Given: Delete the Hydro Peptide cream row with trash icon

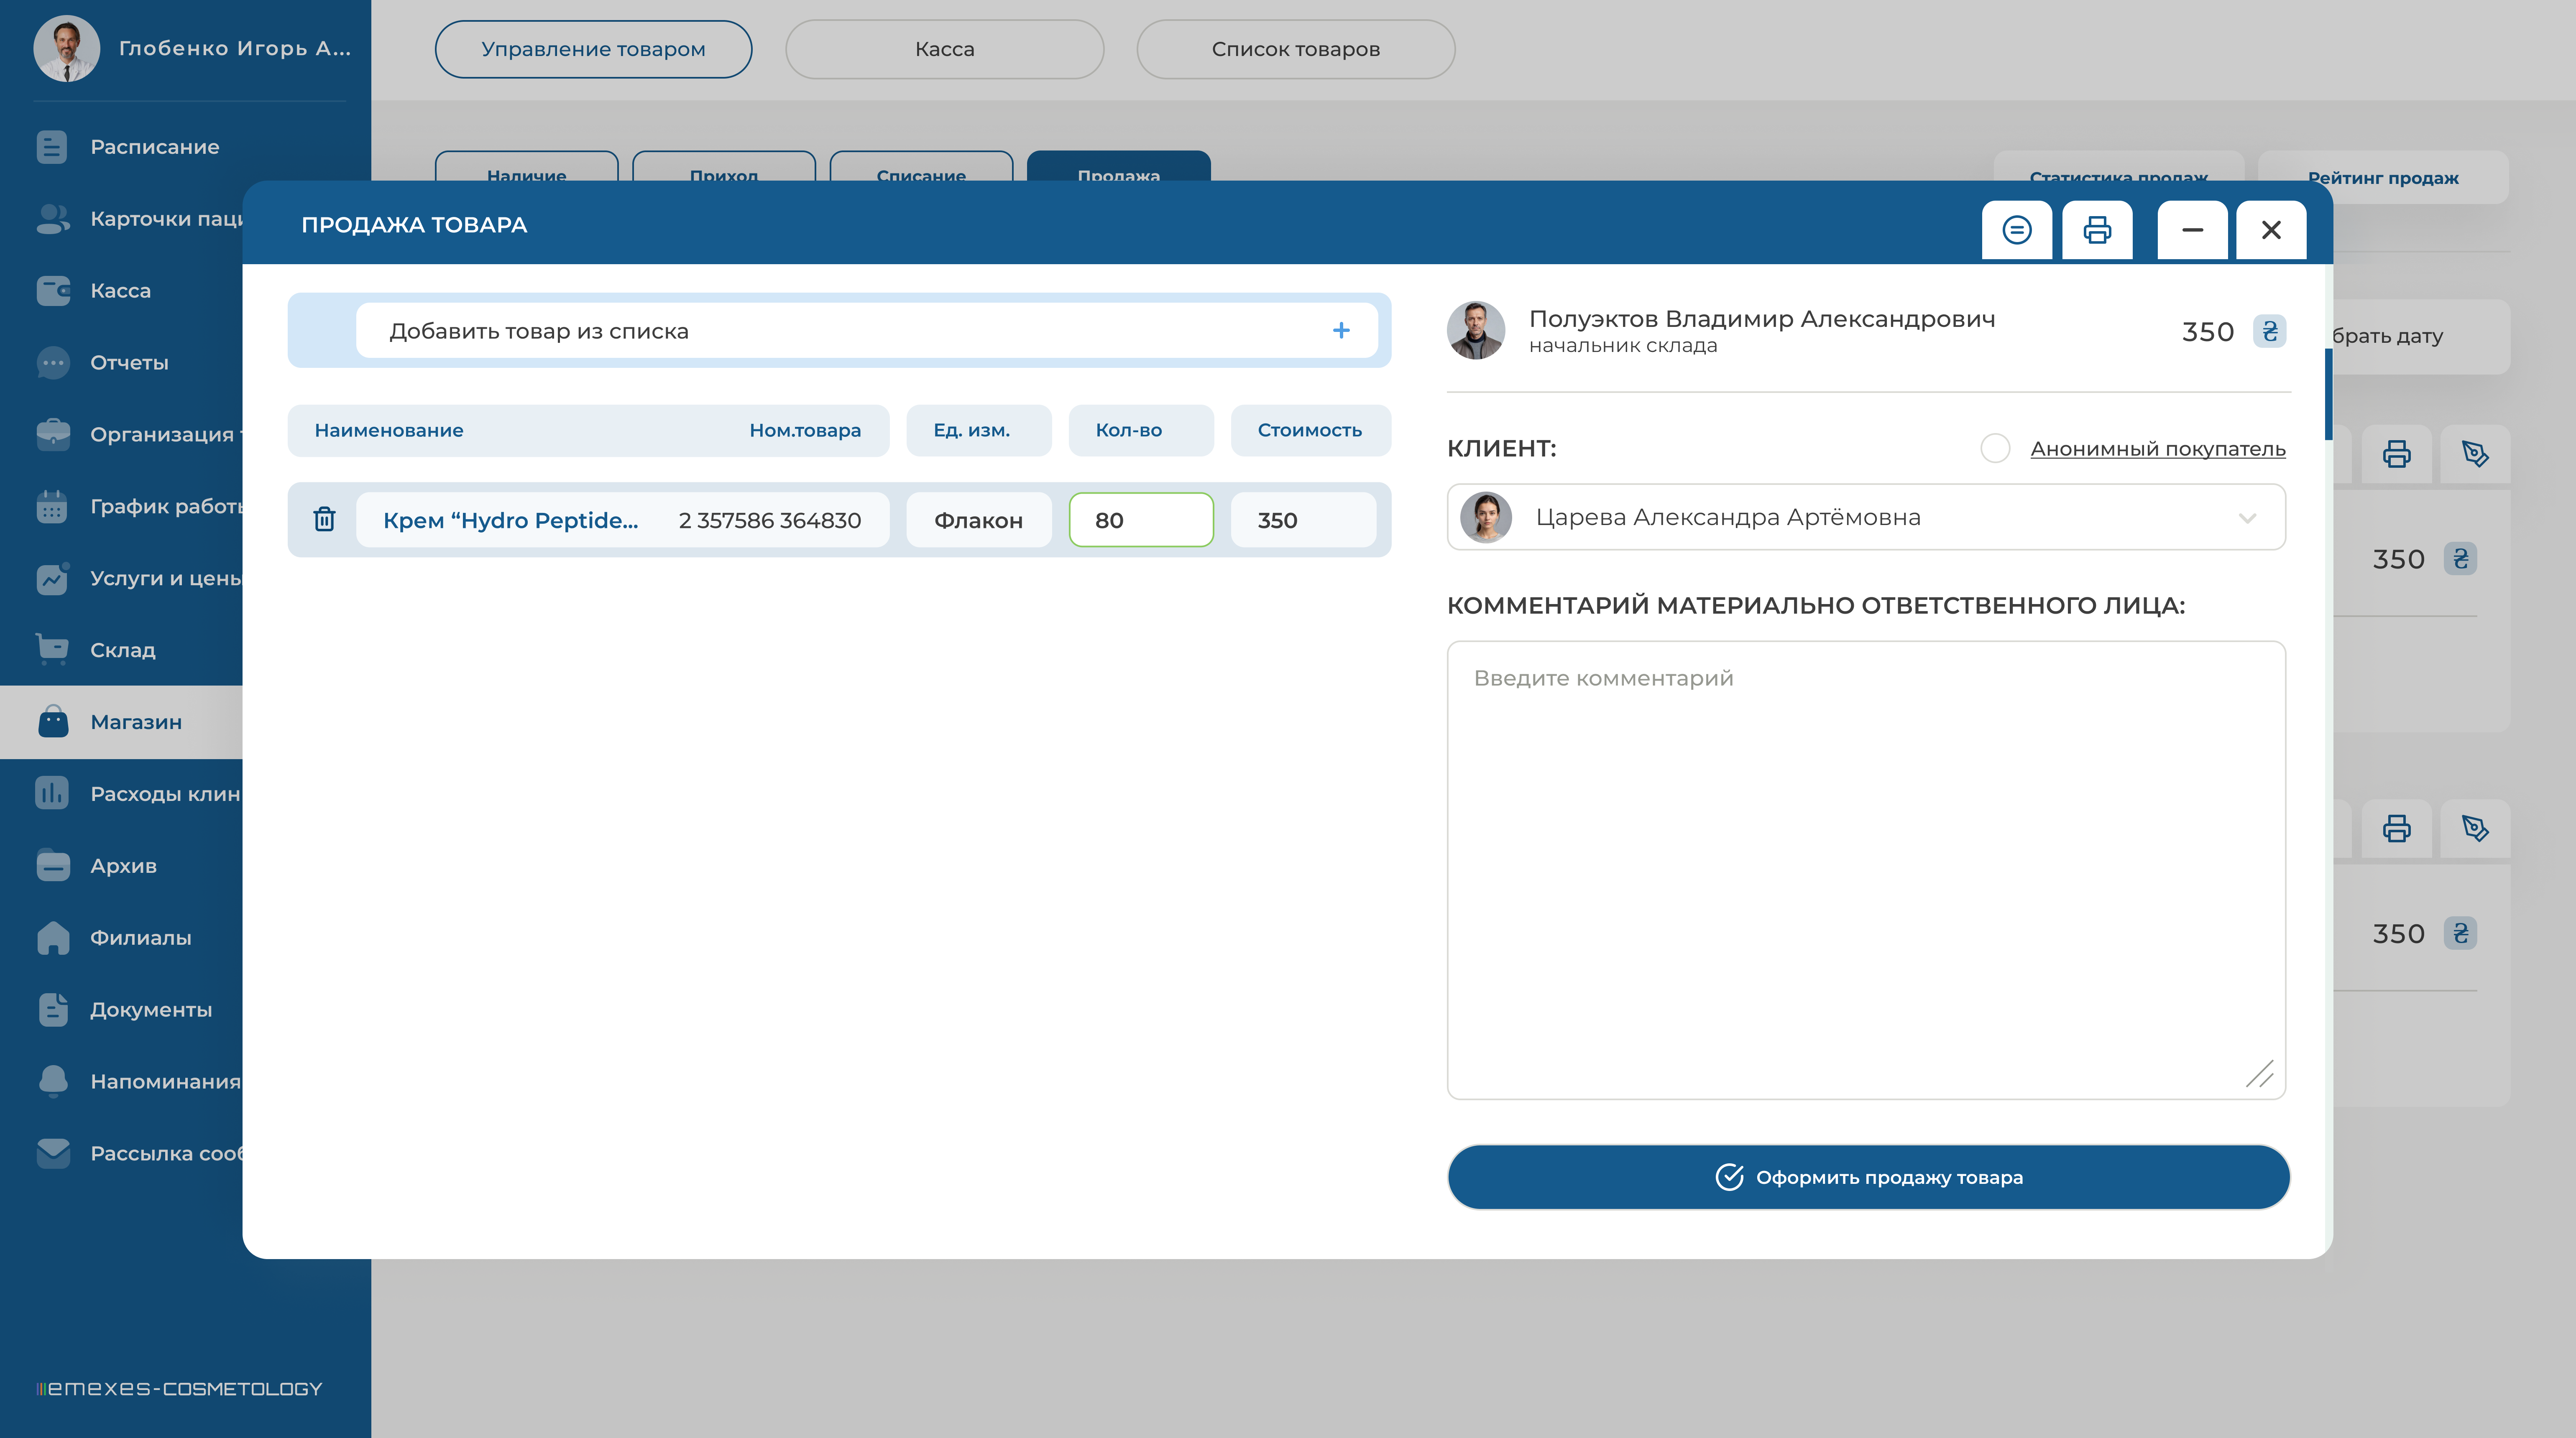Looking at the screenshot, I should [x=324, y=520].
